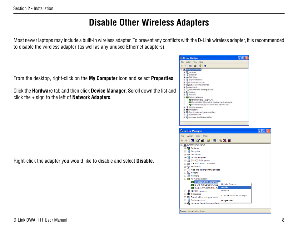Expand Computer node in upper Device Manager

[184, 75]
